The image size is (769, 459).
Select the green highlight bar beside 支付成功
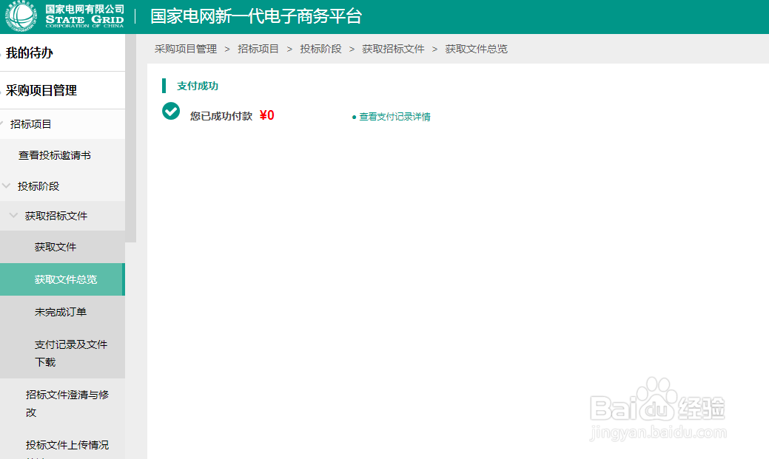pyautogui.click(x=164, y=86)
